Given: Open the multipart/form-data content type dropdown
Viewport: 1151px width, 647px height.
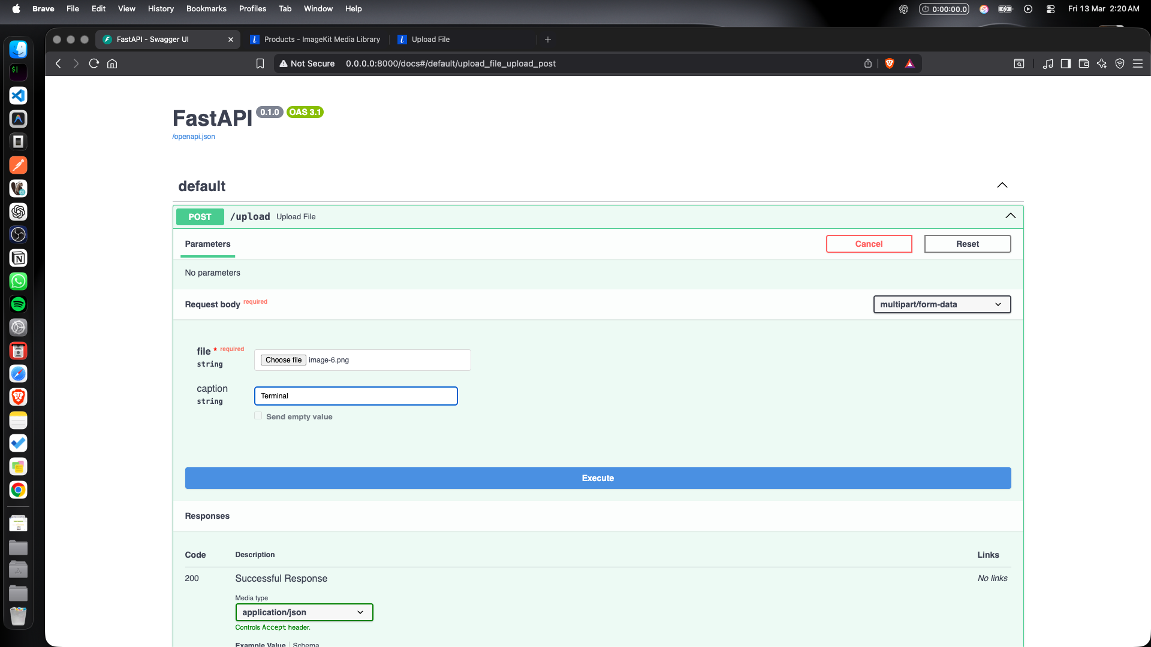Looking at the screenshot, I should (x=942, y=304).
